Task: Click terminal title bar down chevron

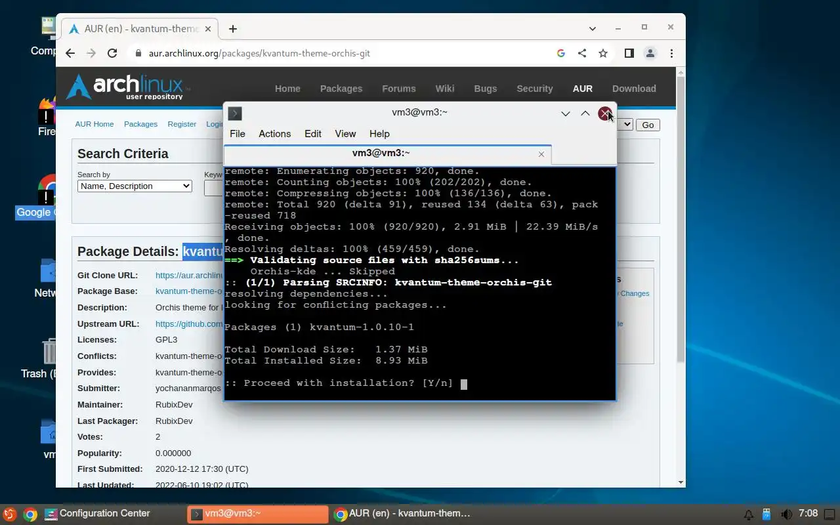Action: 566,114
